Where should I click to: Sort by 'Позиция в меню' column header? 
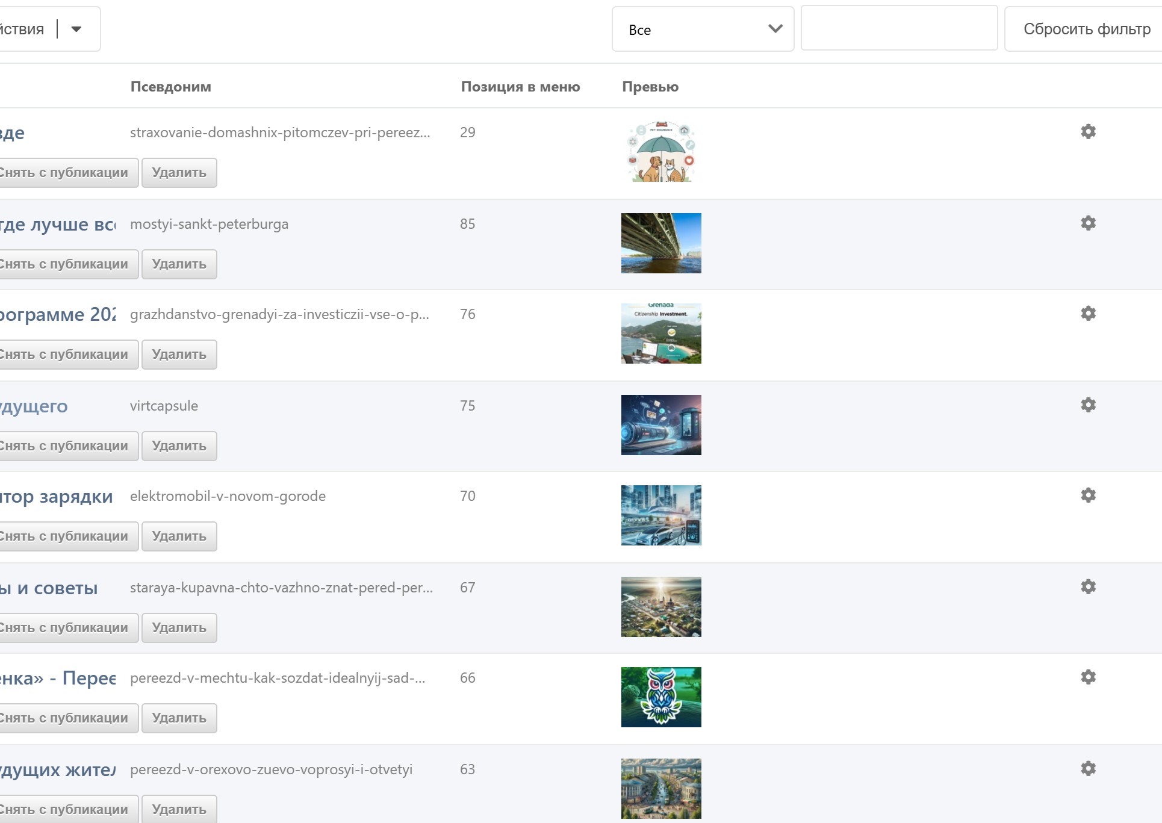tap(520, 87)
